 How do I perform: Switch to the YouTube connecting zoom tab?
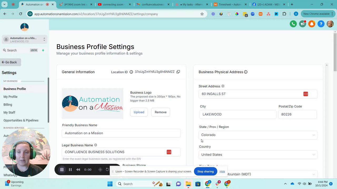coord(114,4)
